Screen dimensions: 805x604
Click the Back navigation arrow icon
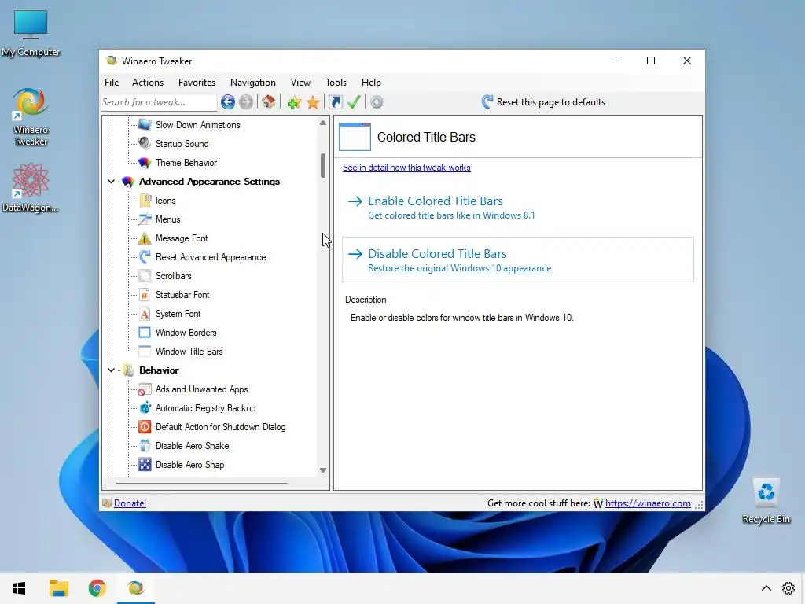[x=228, y=102]
